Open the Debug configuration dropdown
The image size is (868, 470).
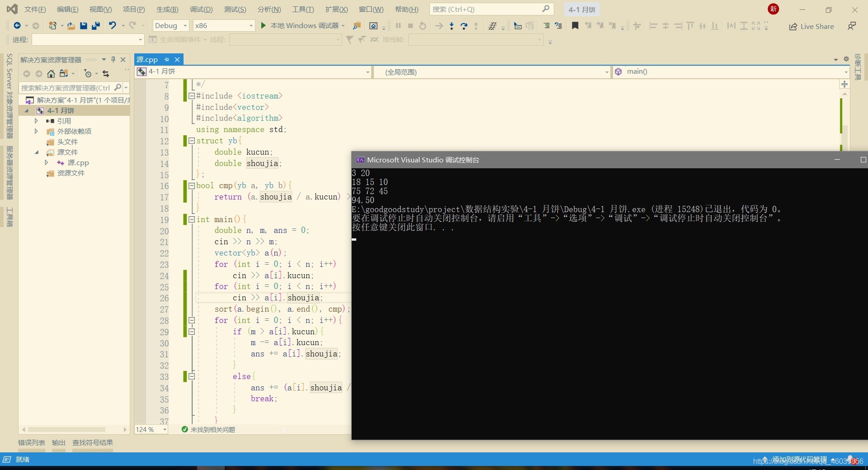click(171, 26)
